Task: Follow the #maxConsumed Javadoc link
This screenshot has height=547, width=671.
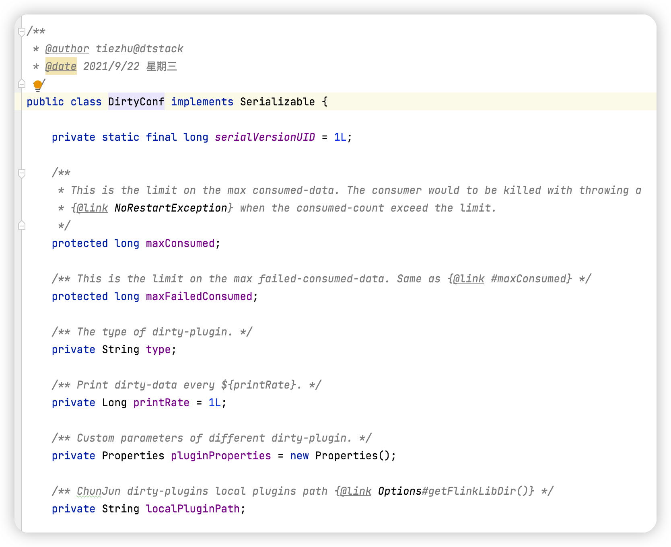Action: (x=531, y=279)
